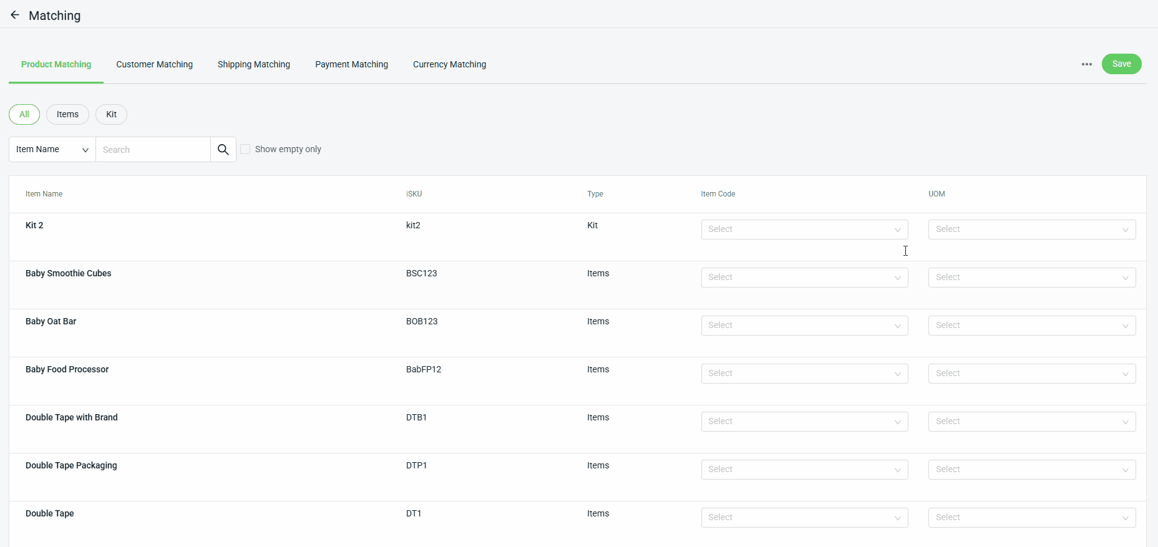
Task: Open Item Code dropdown for Double Tape Packaging
Action: [x=804, y=470]
